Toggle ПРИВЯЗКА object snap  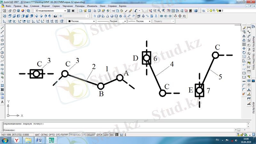tap(75, 135)
